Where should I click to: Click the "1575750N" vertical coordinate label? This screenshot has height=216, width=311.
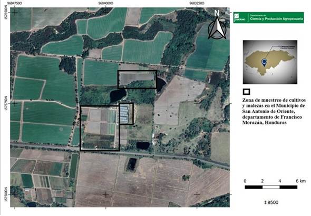coord(6,103)
